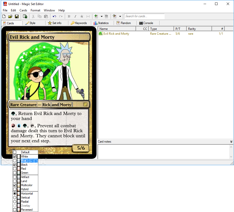The image size is (234, 212).
Task: Toggle italic formatting in the toolbar
Action: (x=75, y=16)
